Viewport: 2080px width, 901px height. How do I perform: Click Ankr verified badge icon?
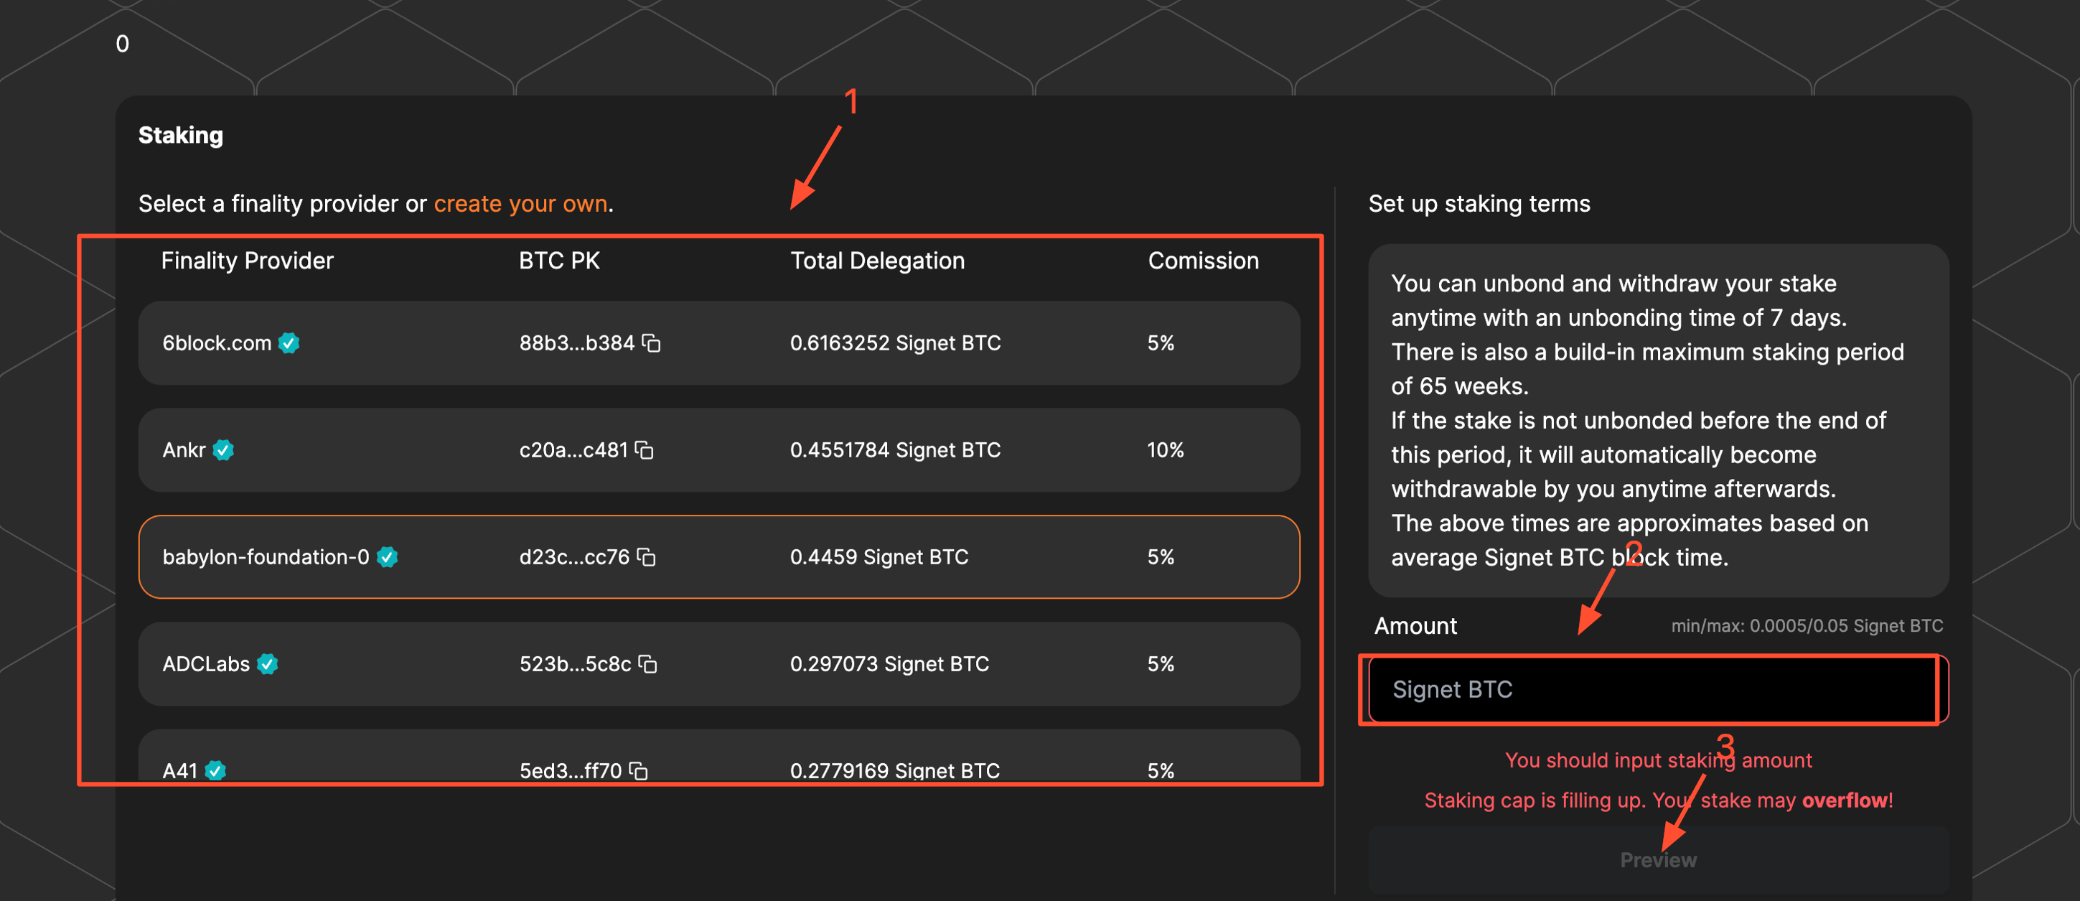coord(224,451)
